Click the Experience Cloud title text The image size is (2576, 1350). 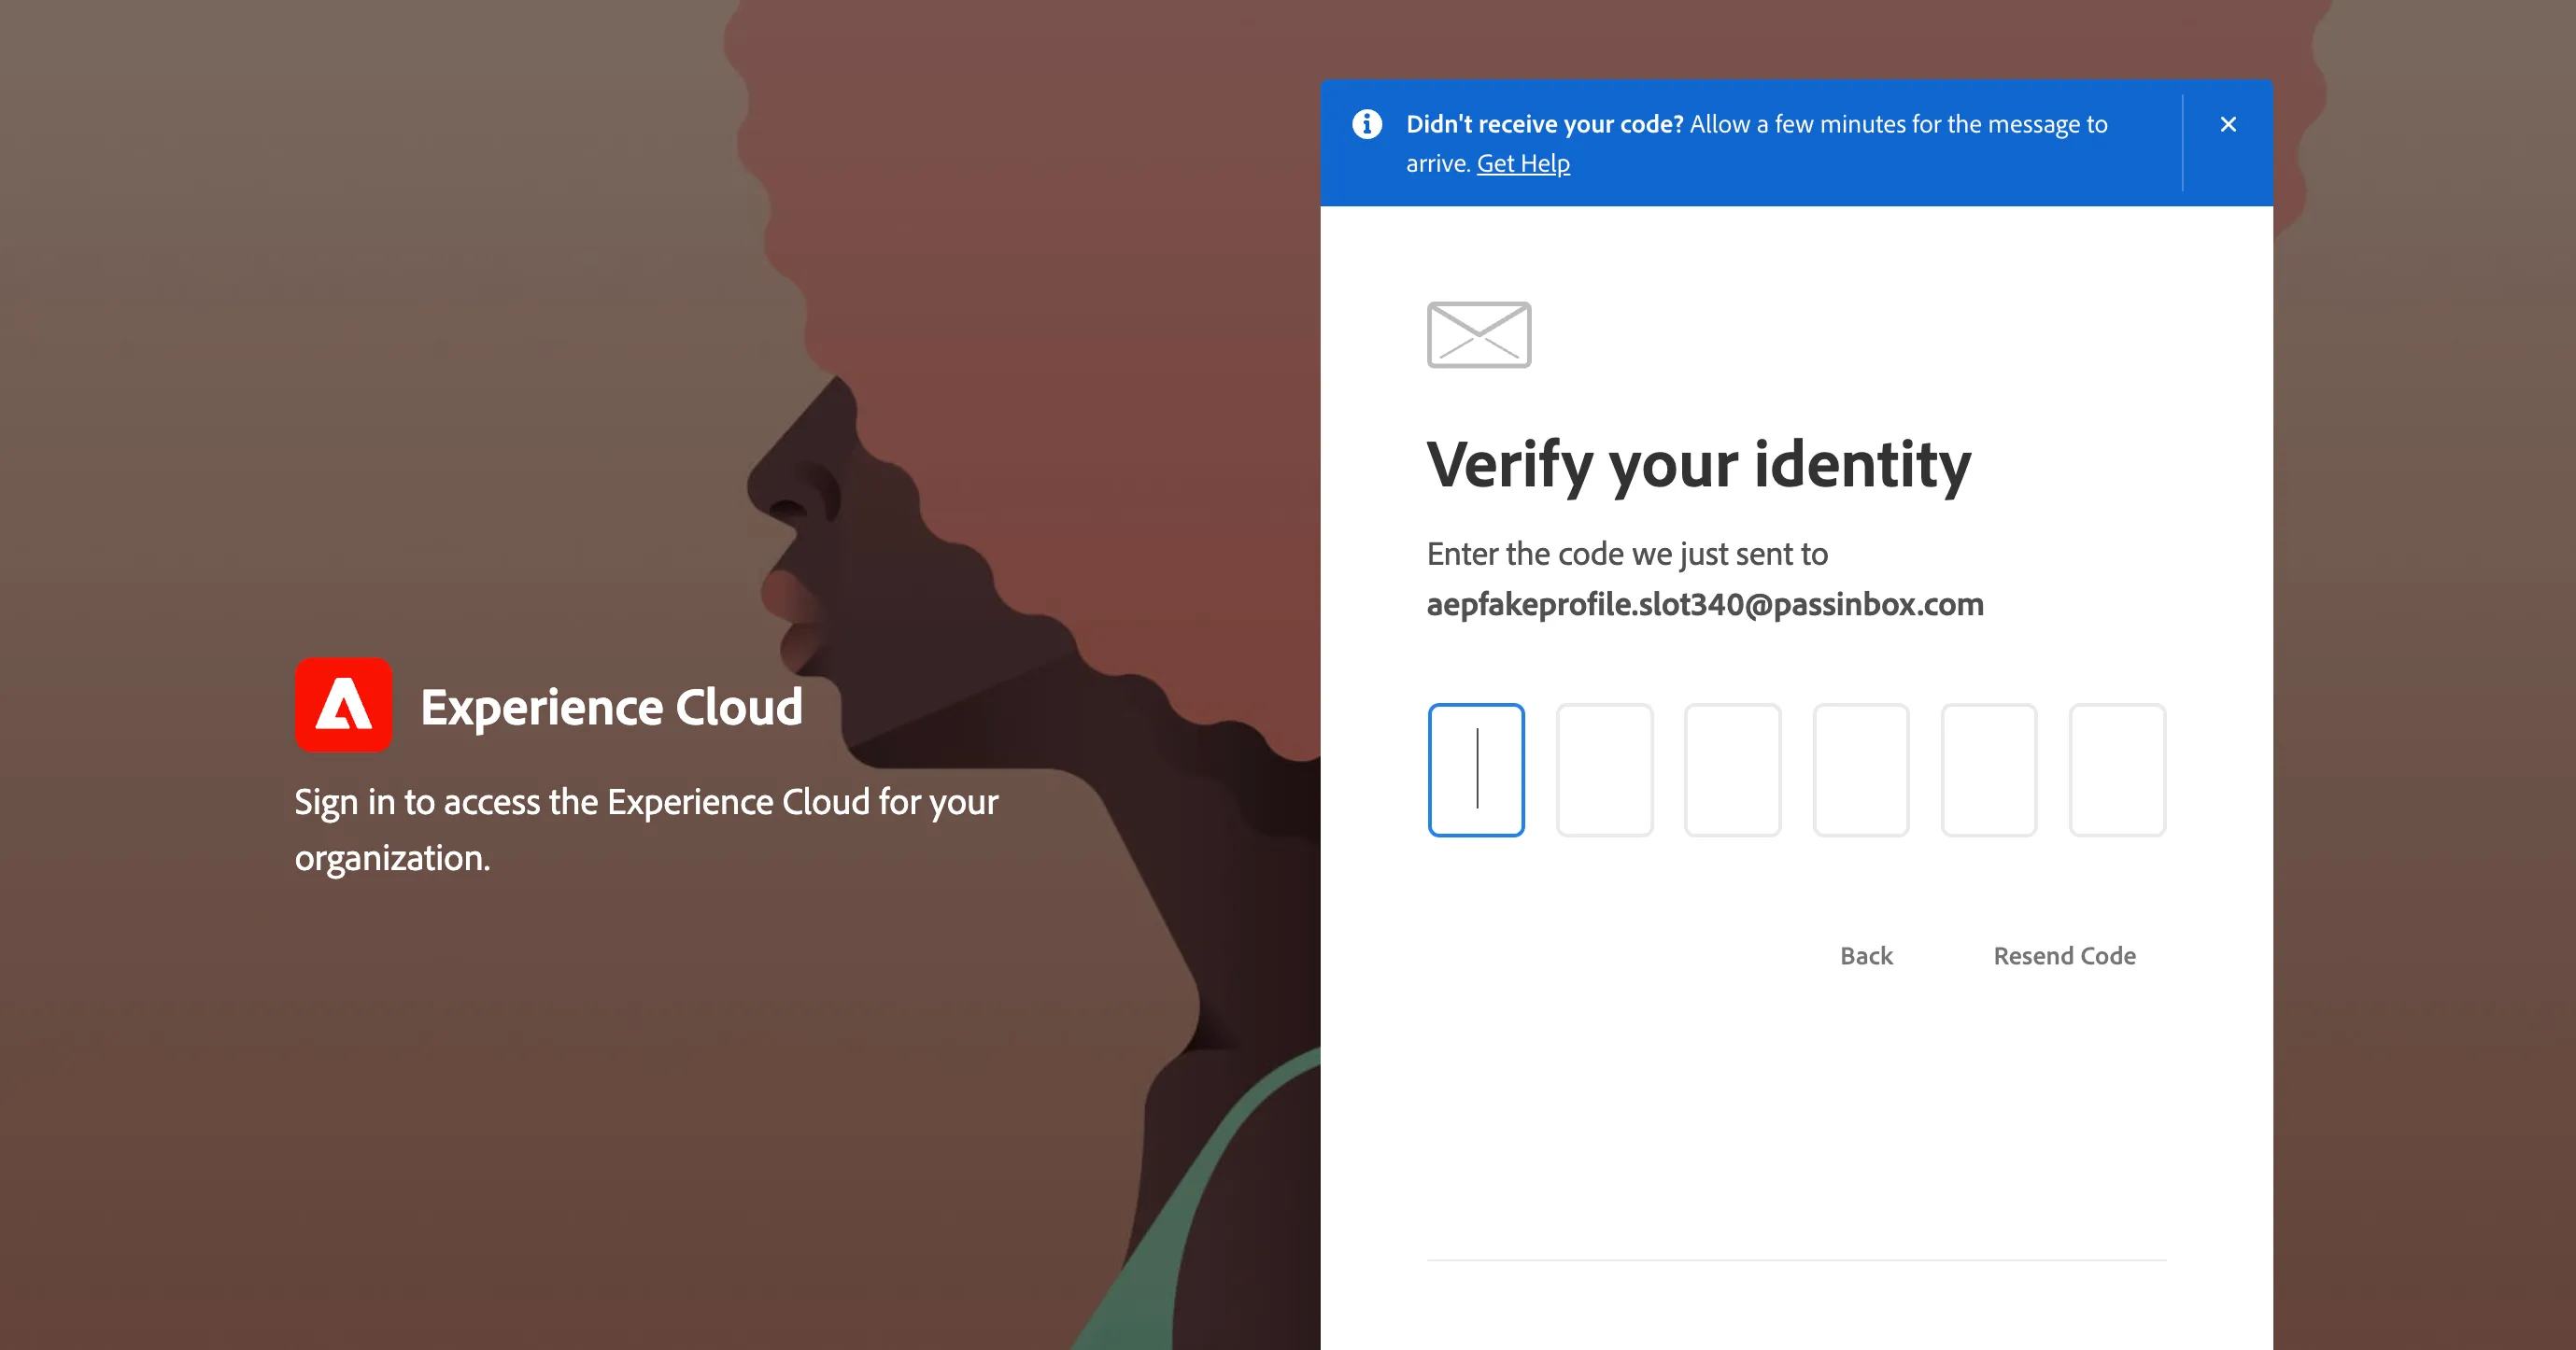pyautogui.click(x=612, y=707)
